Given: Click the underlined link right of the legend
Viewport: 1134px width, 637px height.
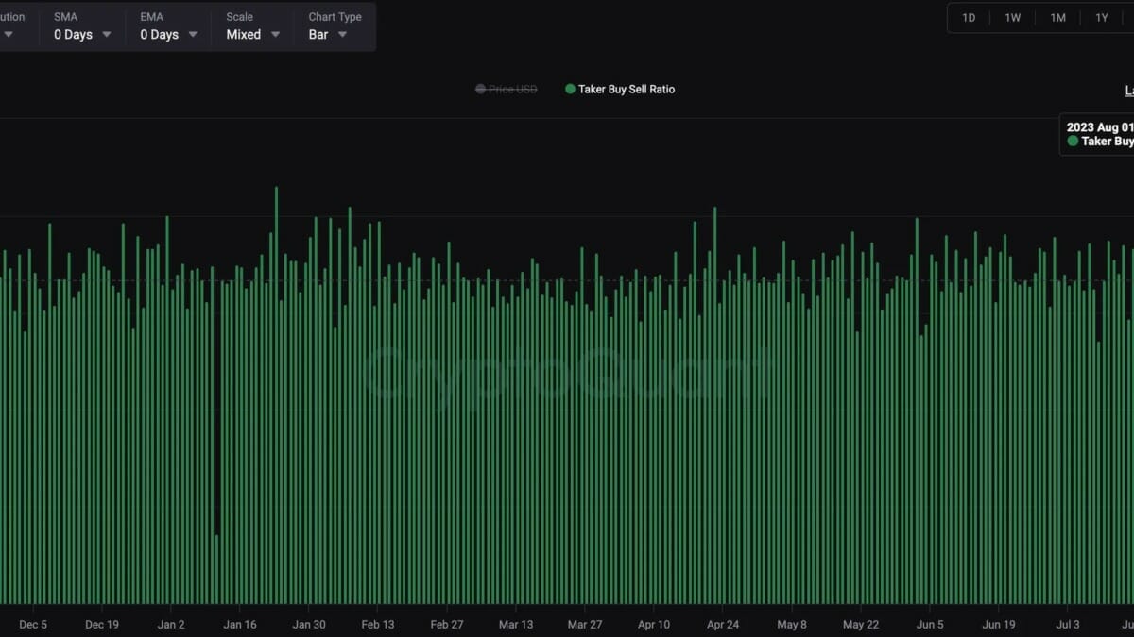Looking at the screenshot, I should tap(1128, 91).
